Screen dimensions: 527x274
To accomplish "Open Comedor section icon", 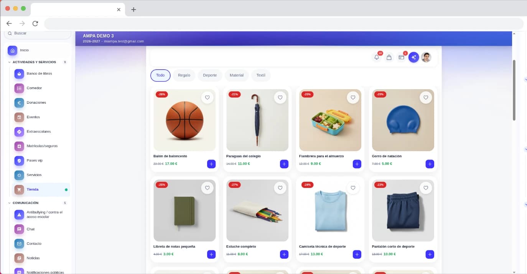I will pos(19,88).
